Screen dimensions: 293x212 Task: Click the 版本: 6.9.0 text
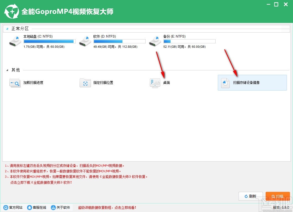(x=281, y=208)
